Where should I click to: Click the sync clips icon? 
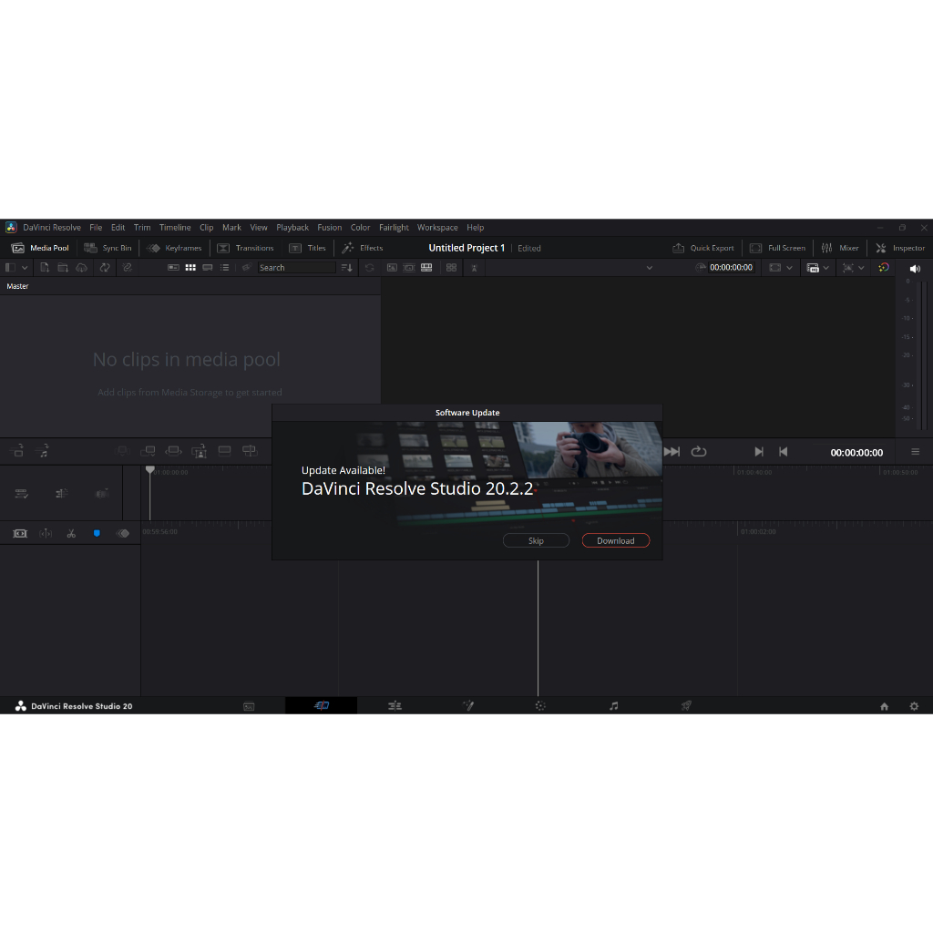[x=105, y=268]
